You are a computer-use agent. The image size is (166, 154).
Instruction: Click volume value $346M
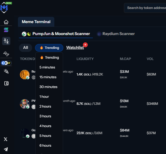point(152,104)
